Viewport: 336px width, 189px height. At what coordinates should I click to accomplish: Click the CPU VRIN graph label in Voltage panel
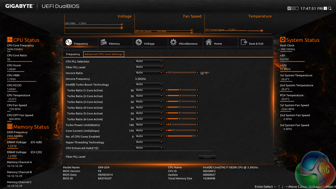[x=75, y=23]
